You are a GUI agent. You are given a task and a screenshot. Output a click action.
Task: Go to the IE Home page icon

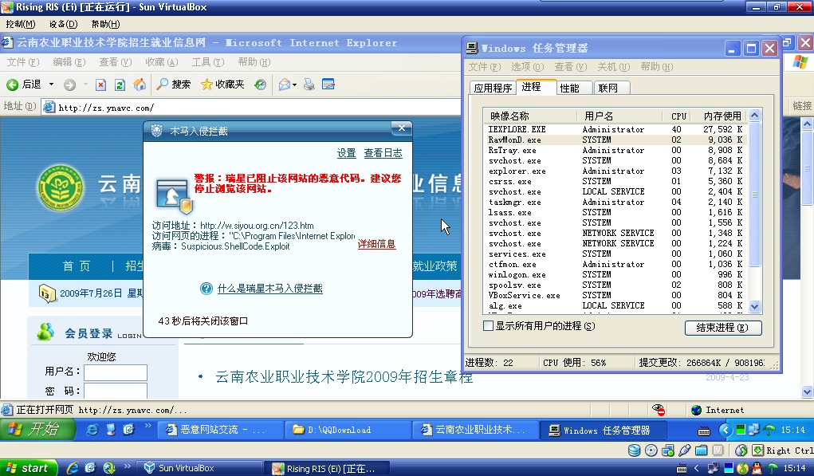click(140, 85)
